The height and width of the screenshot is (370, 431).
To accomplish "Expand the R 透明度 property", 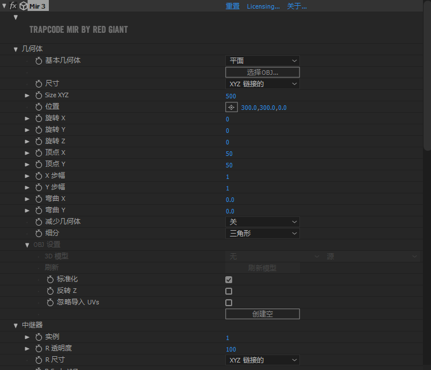I will point(27,349).
